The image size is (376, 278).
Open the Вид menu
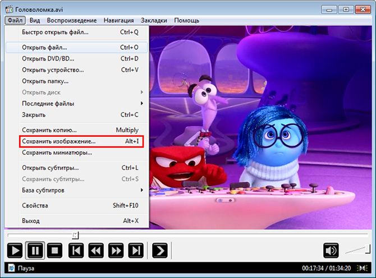click(35, 20)
